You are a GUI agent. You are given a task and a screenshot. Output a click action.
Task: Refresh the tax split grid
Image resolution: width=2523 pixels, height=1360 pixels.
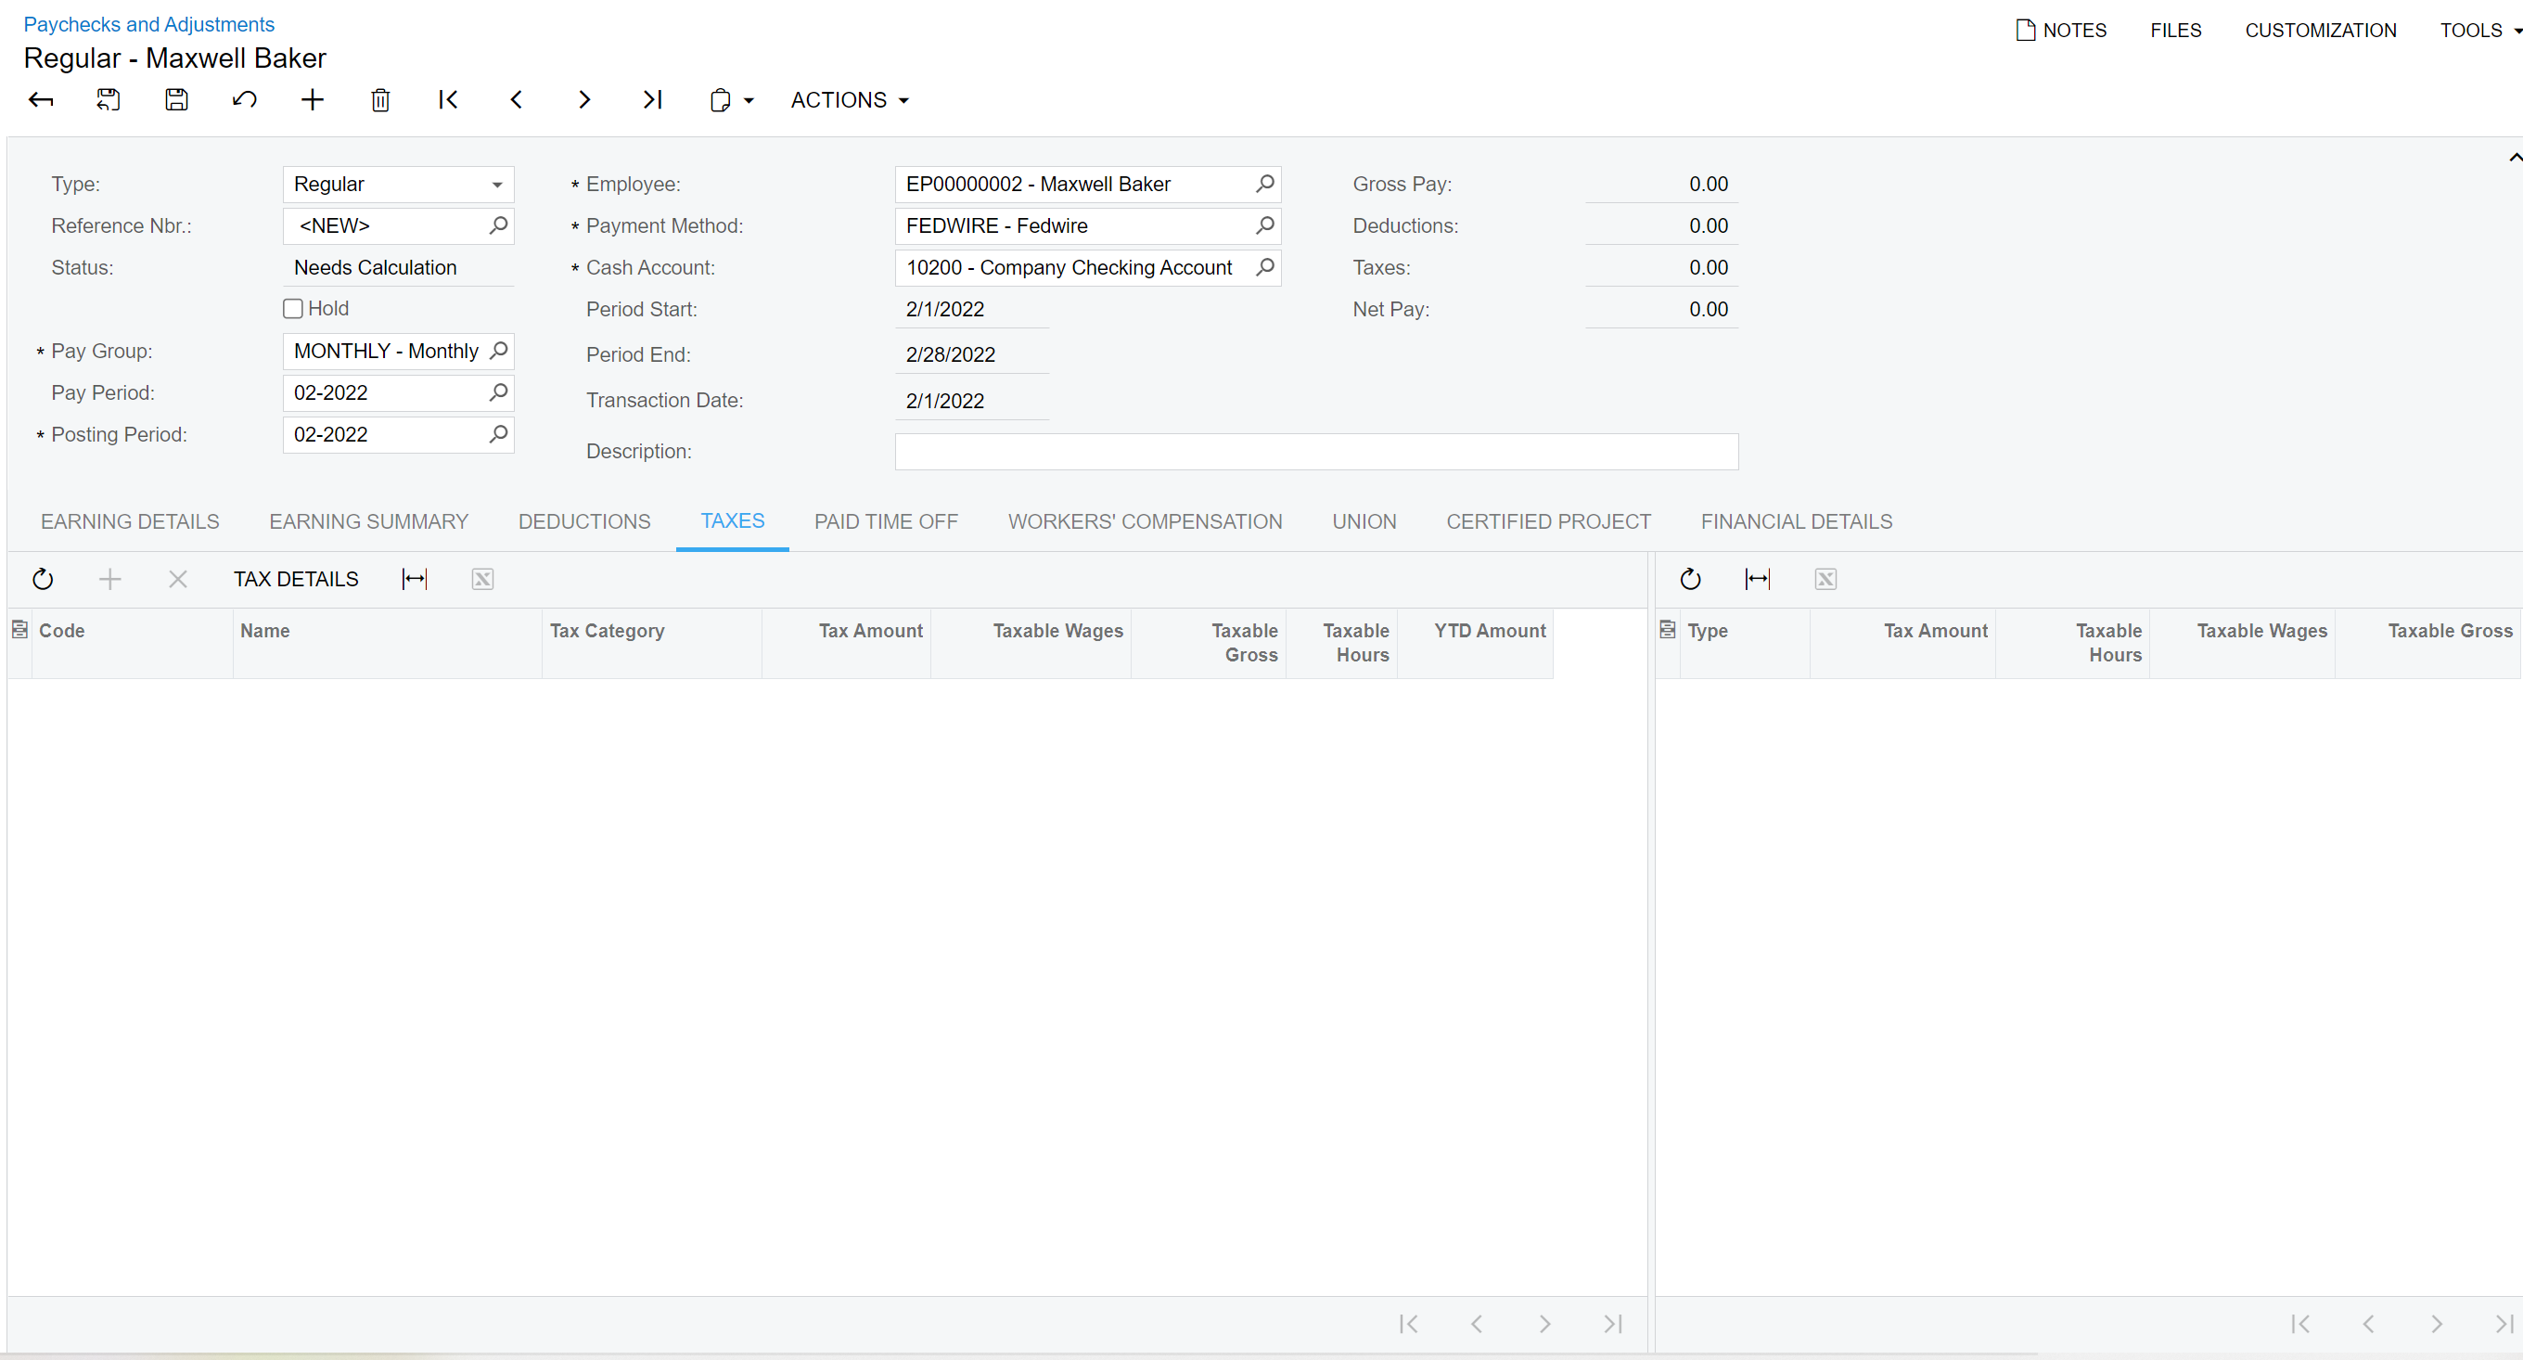(x=1690, y=579)
